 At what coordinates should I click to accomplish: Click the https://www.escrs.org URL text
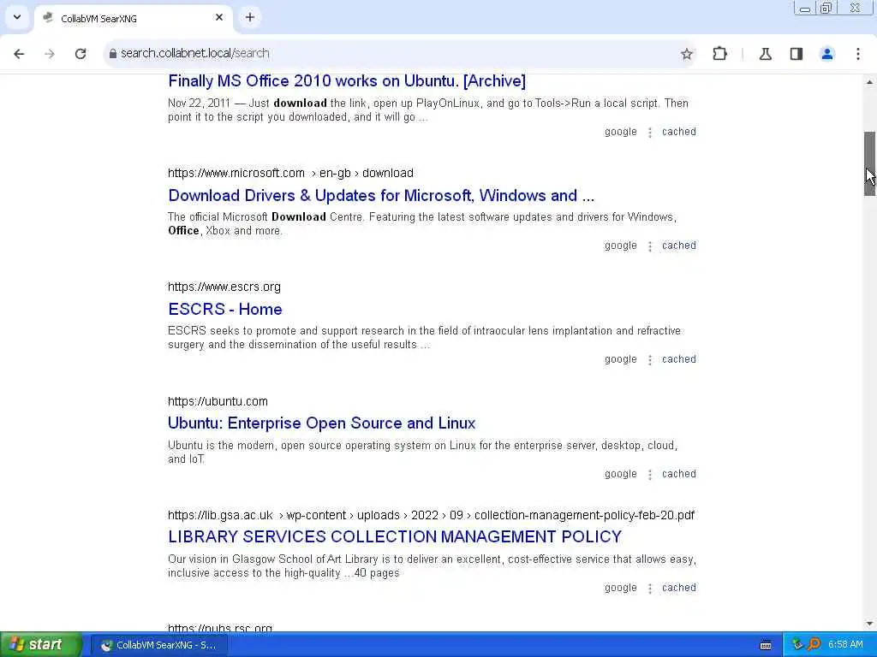click(x=224, y=287)
